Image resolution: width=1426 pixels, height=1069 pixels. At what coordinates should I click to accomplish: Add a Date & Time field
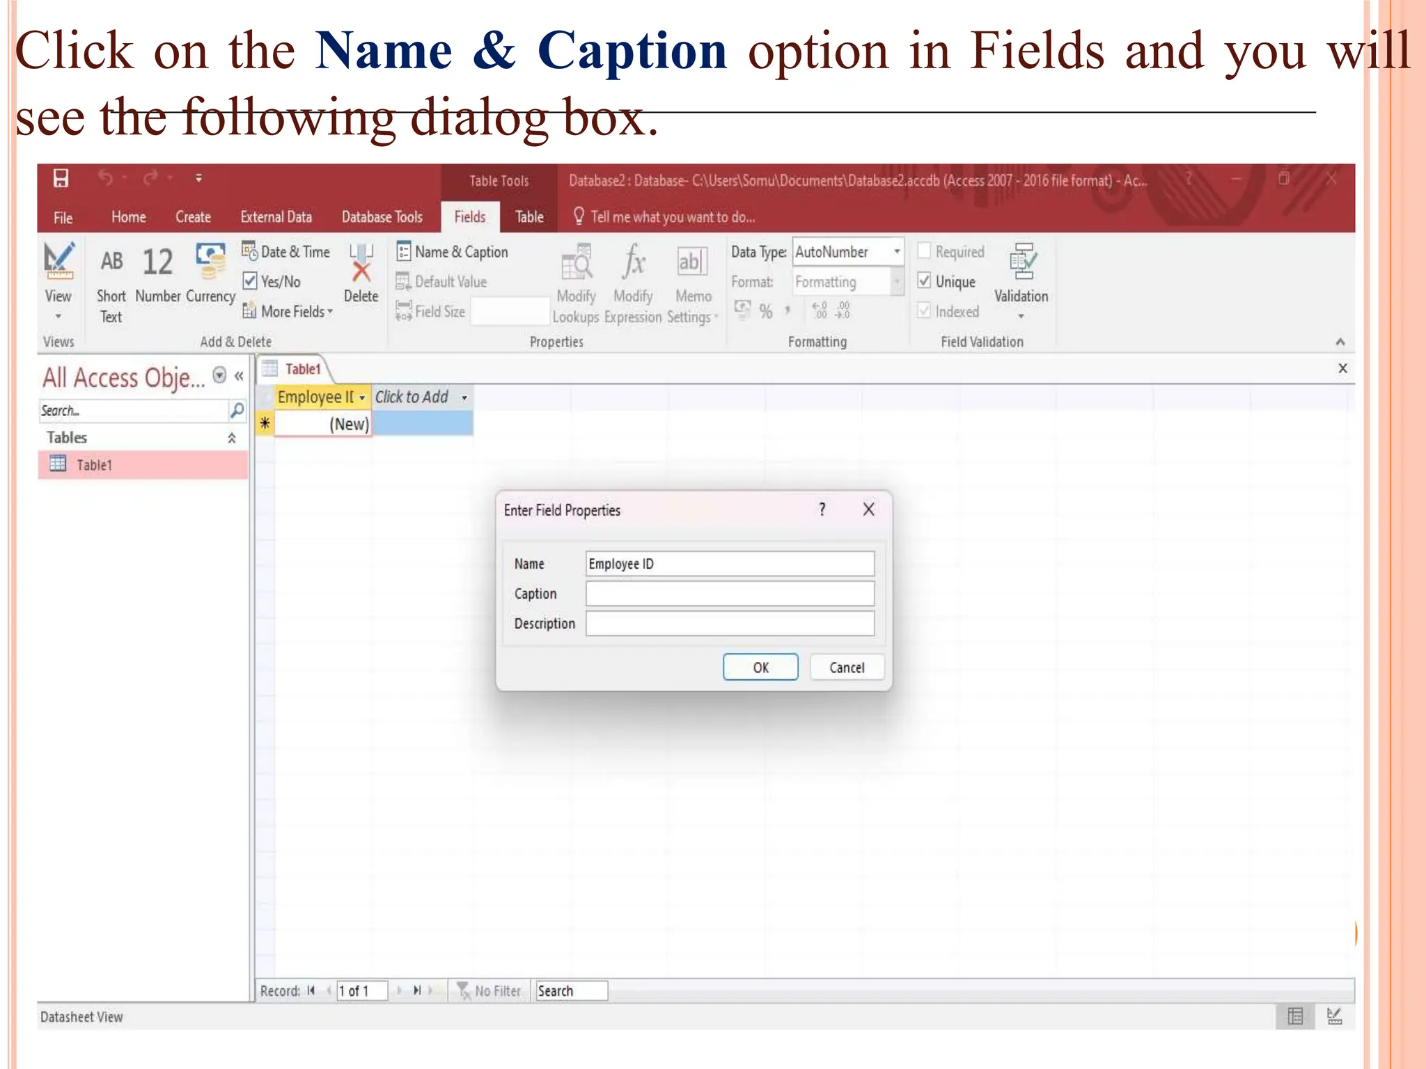coord(286,251)
